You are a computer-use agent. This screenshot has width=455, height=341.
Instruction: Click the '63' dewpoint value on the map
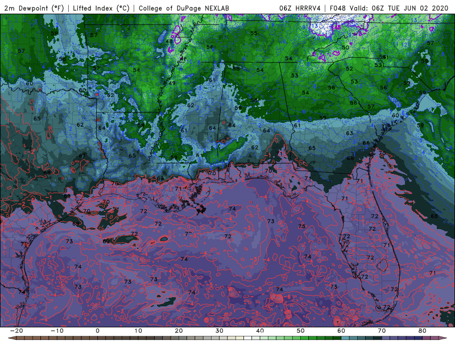pyautogui.click(x=349, y=133)
